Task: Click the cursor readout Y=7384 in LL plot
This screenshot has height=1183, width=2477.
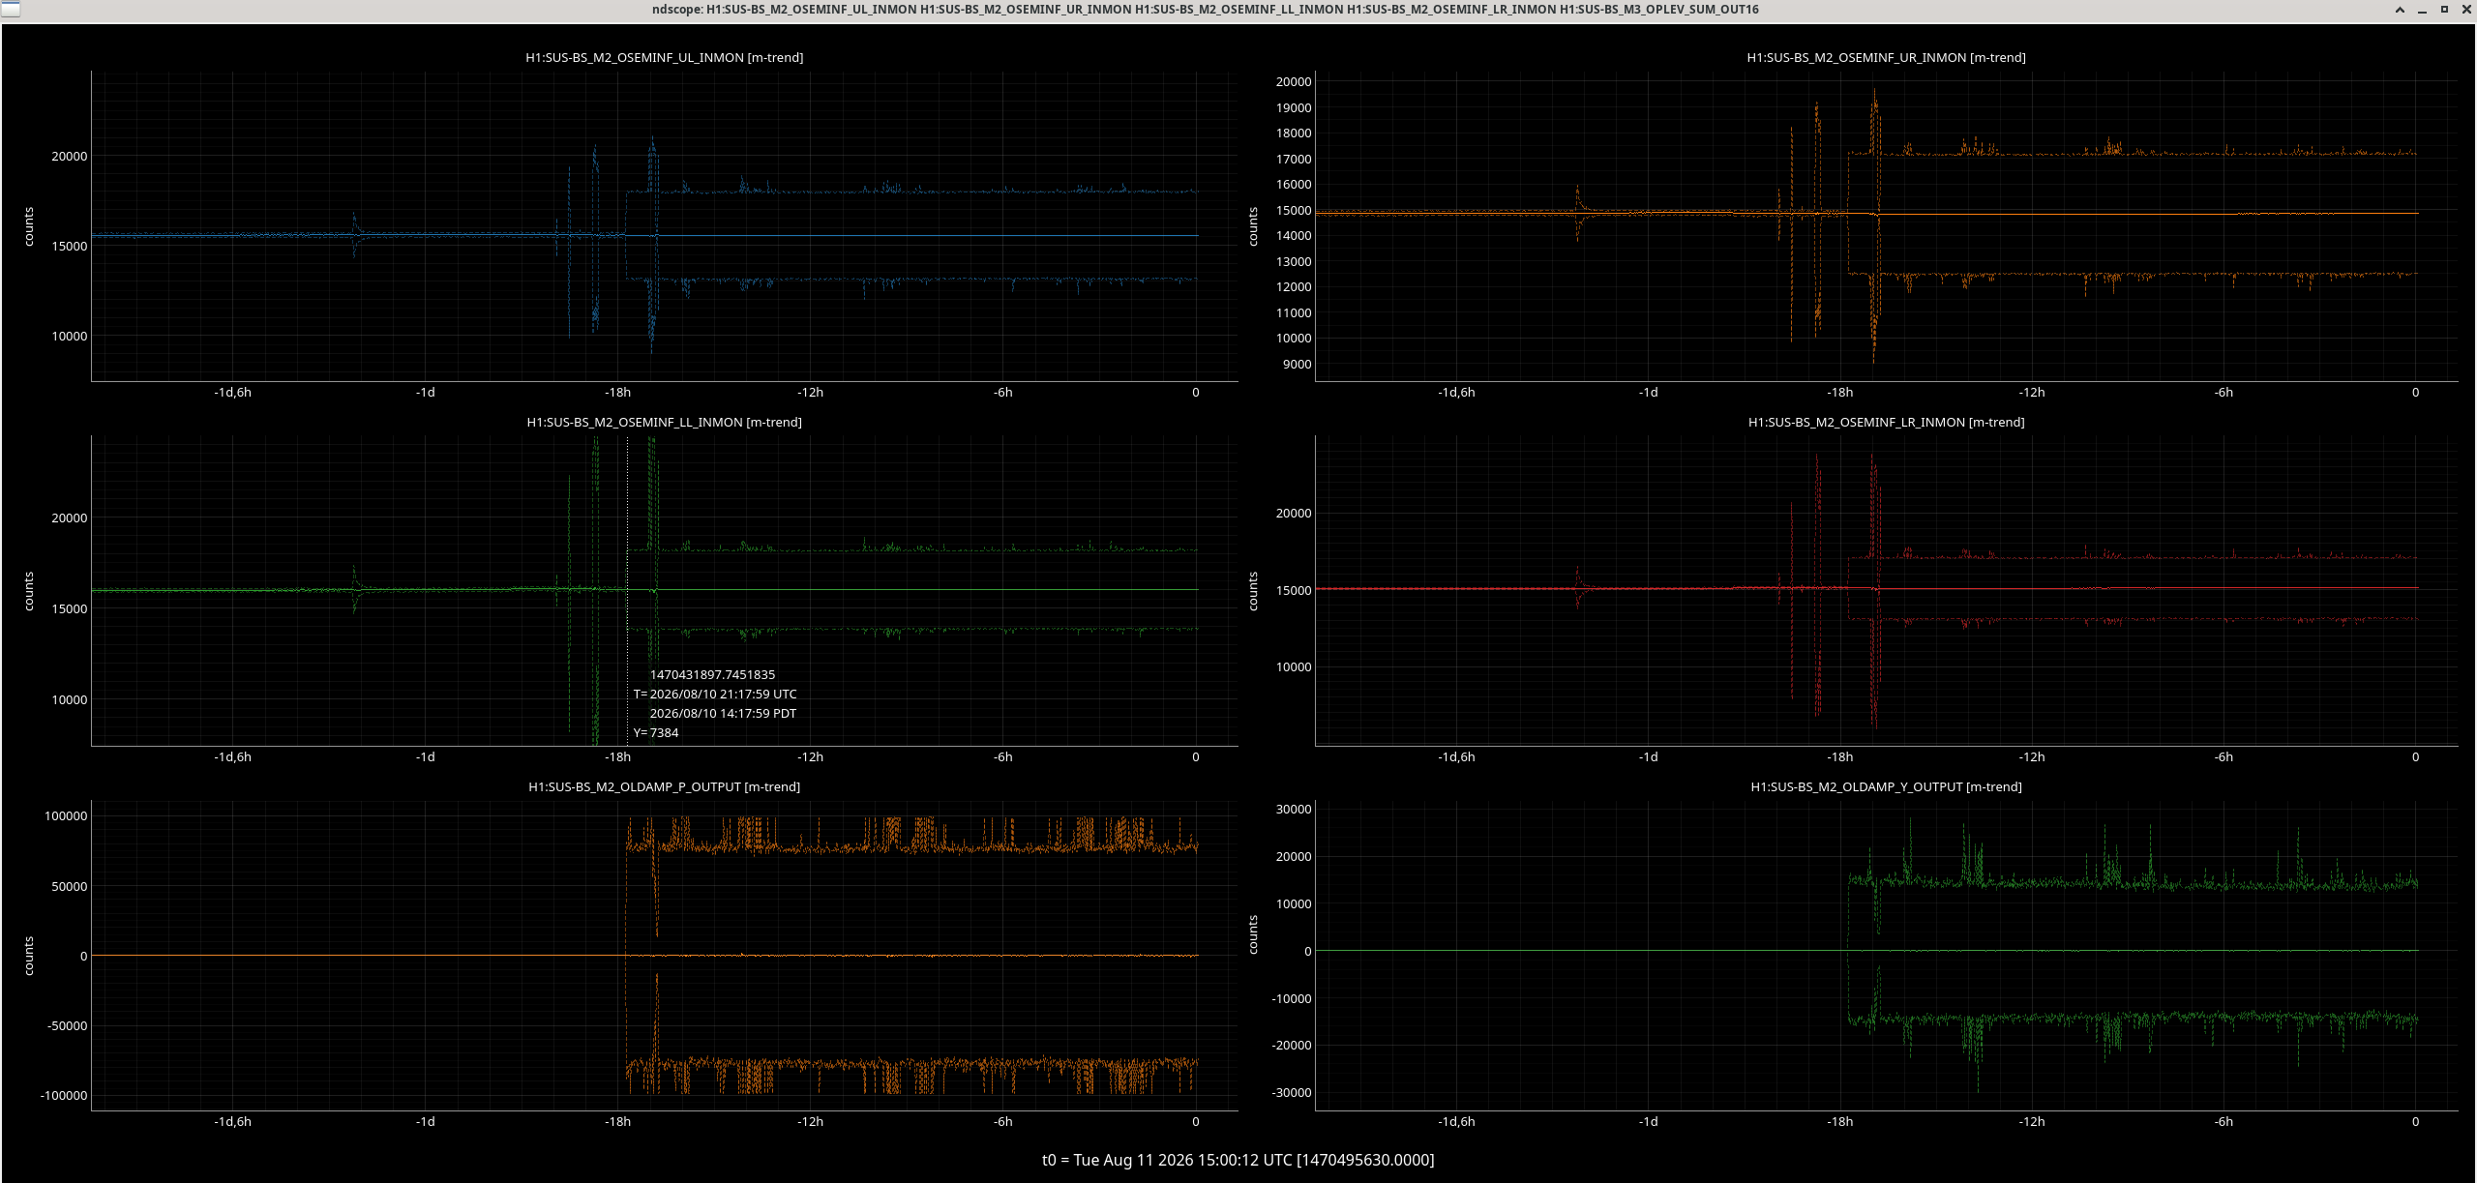Action: click(656, 732)
